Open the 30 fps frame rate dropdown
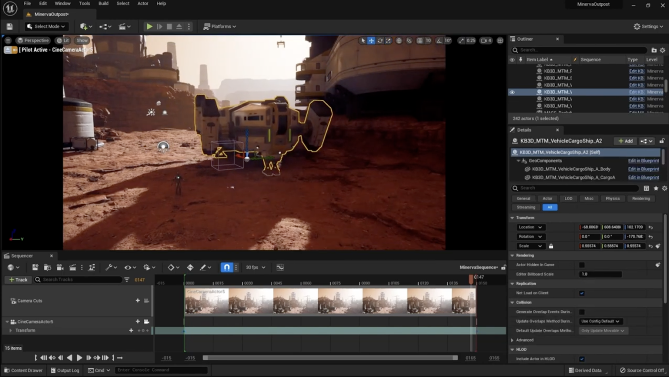Image resolution: width=669 pixels, height=377 pixels. click(x=255, y=268)
